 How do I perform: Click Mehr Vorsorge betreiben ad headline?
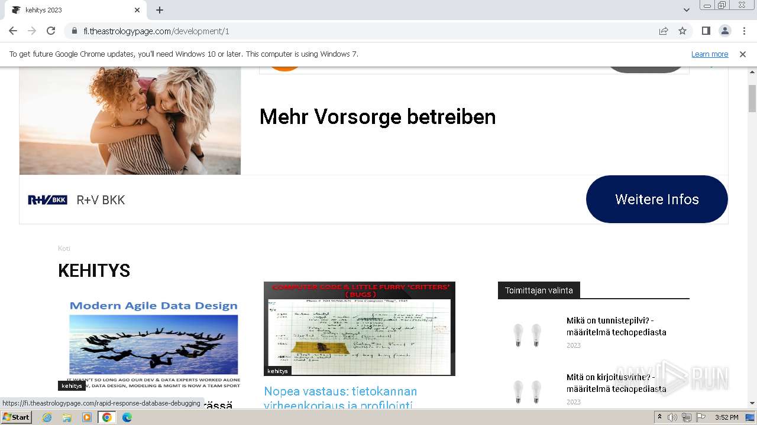click(x=378, y=116)
